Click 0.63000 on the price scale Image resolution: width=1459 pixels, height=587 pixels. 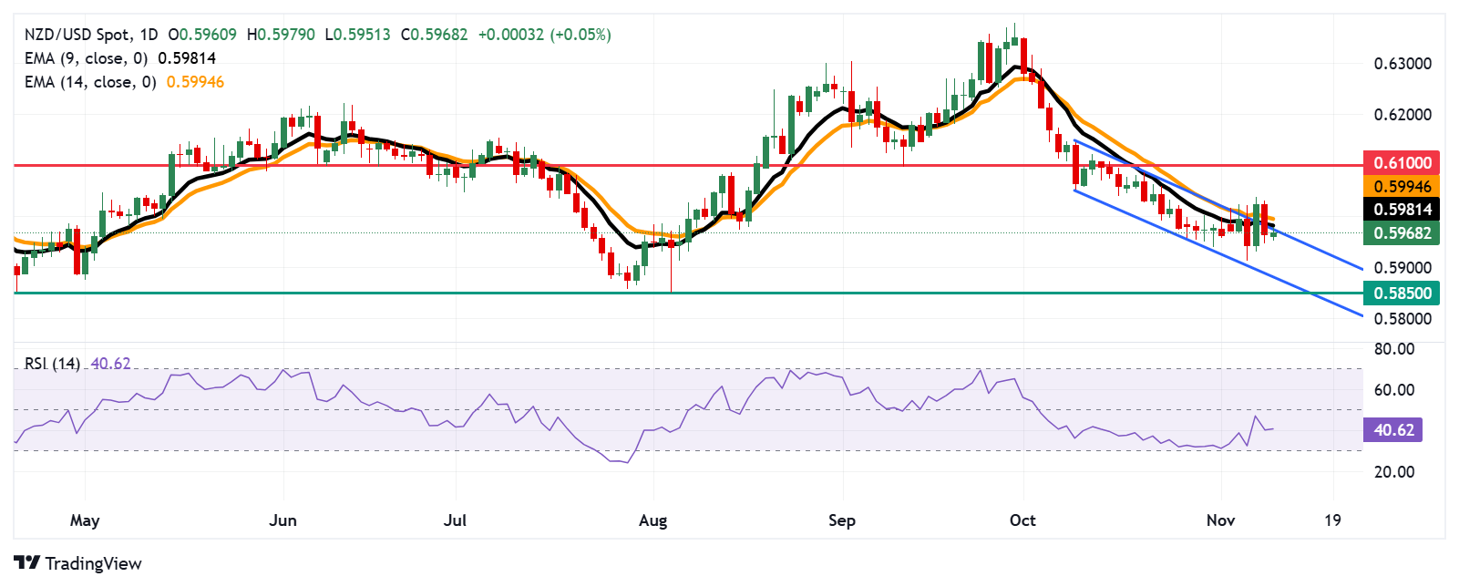[x=1402, y=64]
